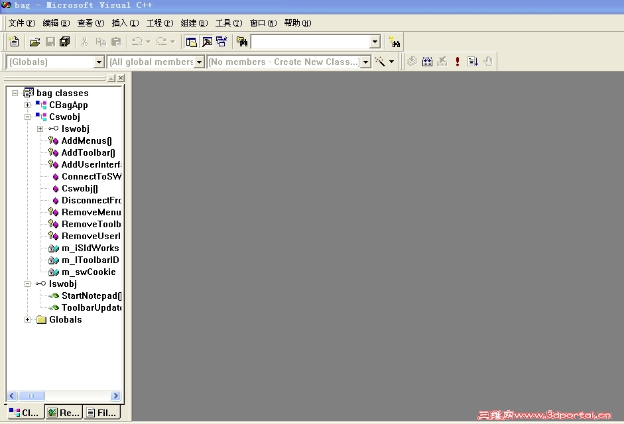Click the workspace horizontal scrollbar thumb

31,396
